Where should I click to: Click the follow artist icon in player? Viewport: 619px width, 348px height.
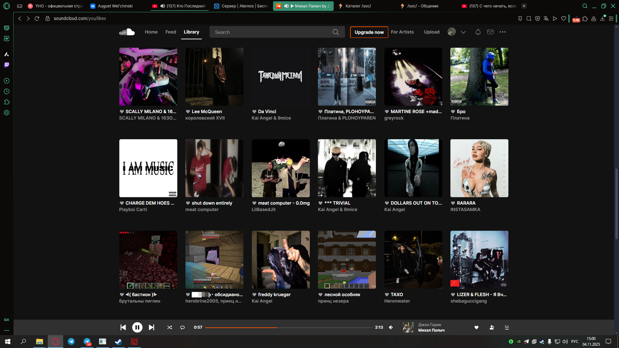click(x=492, y=327)
